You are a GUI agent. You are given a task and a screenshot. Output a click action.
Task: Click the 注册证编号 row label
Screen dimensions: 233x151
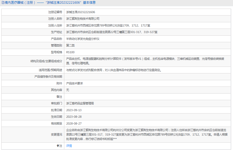coord(55,12)
